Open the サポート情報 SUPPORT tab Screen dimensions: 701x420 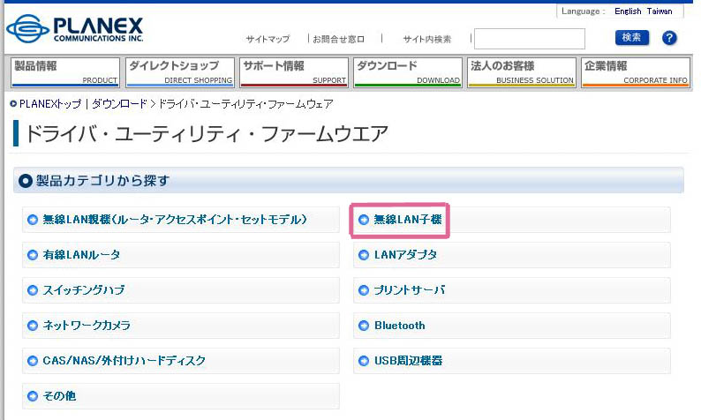pyautogui.click(x=294, y=72)
